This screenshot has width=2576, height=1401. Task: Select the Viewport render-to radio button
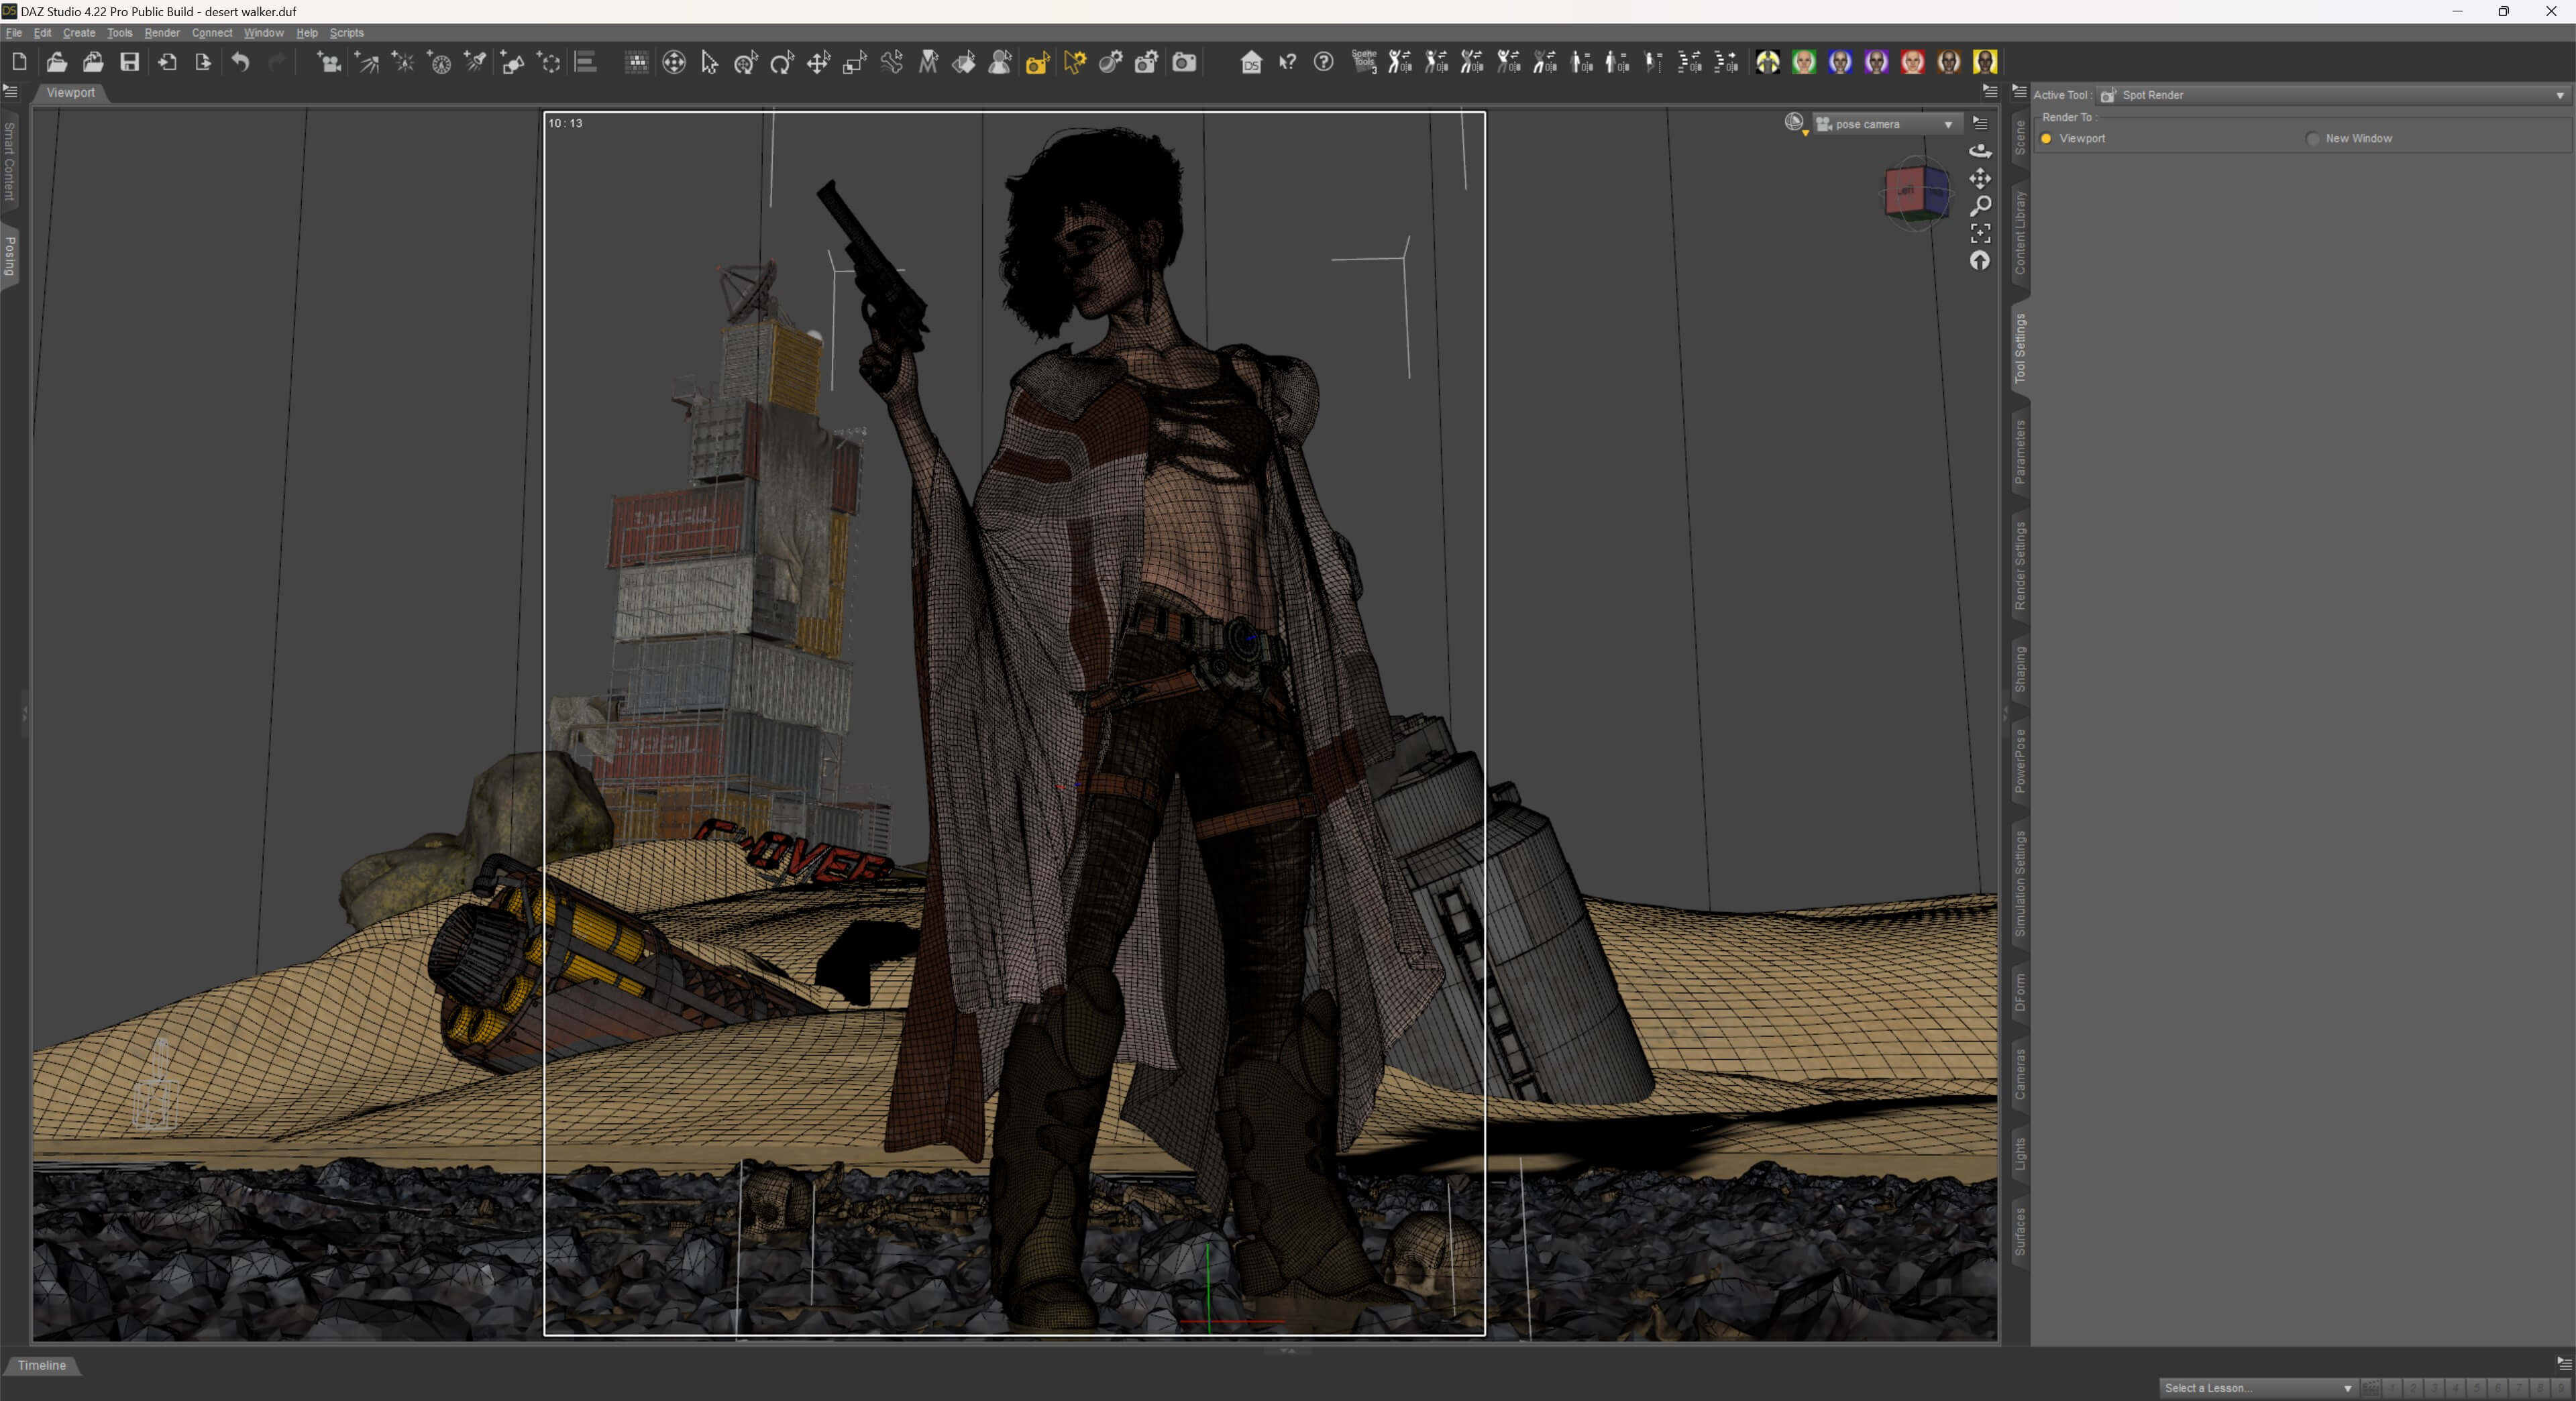pyautogui.click(x=2046, y=138)
